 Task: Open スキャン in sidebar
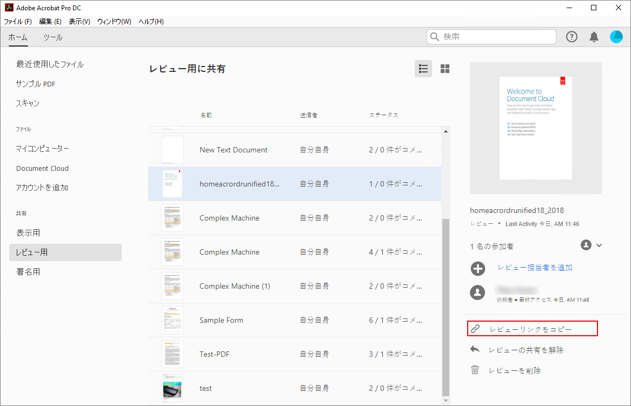28,103
